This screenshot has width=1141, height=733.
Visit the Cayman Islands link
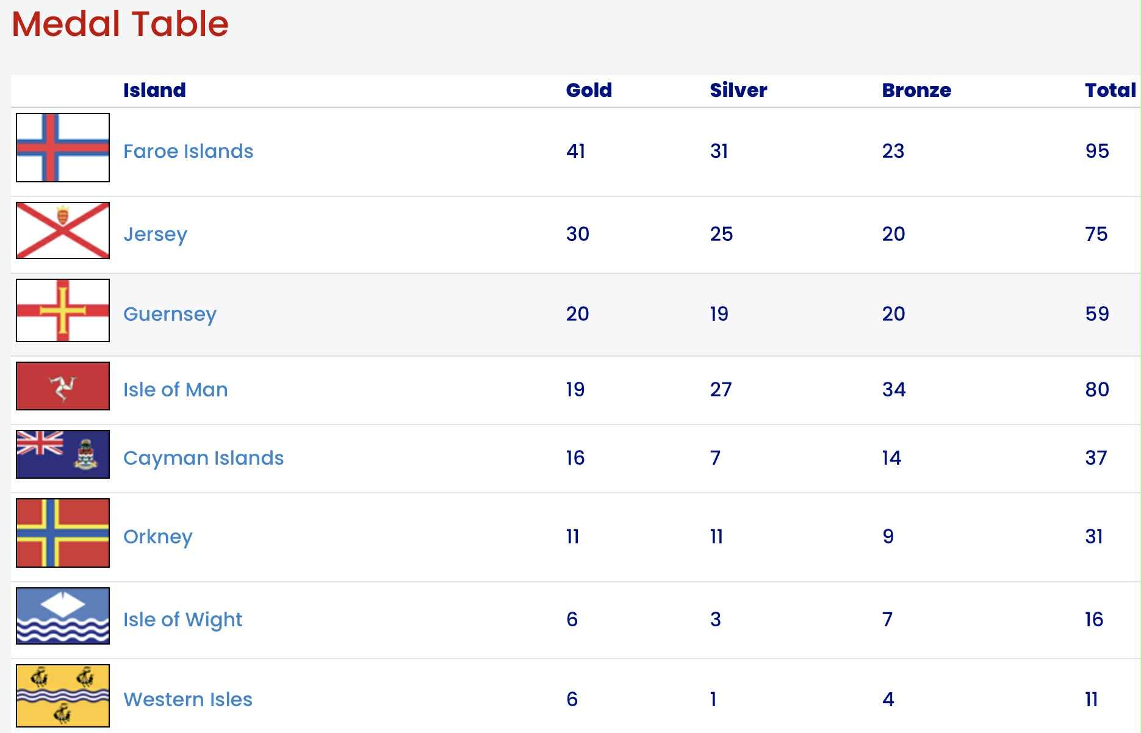[x=203, y=458]
